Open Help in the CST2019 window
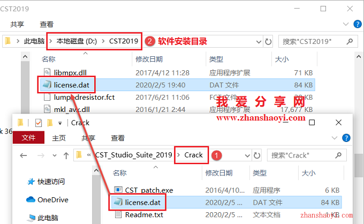This screenshot has width=364, height=224. tap(358, 24)
